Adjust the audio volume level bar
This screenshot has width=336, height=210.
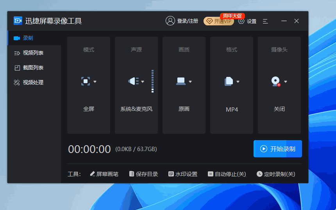point(153,81)
